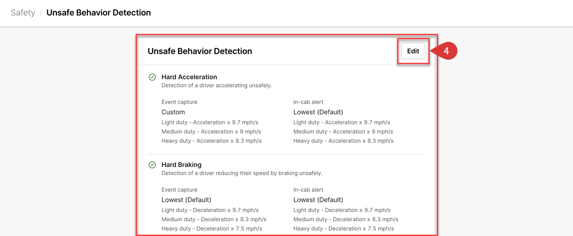Click the Hard Braking description text
Viewport: 573px width, 236px height.
[241, 173]
